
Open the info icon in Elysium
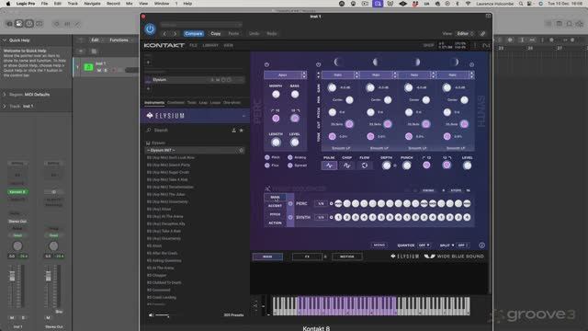tap(481, 245)
